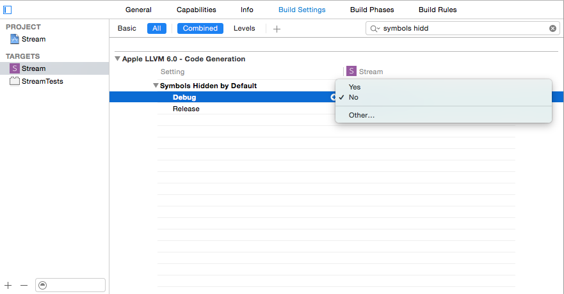Select the Build Settings tab
The height and width of the screenshot is (294, 564).
tap(302, 10)
